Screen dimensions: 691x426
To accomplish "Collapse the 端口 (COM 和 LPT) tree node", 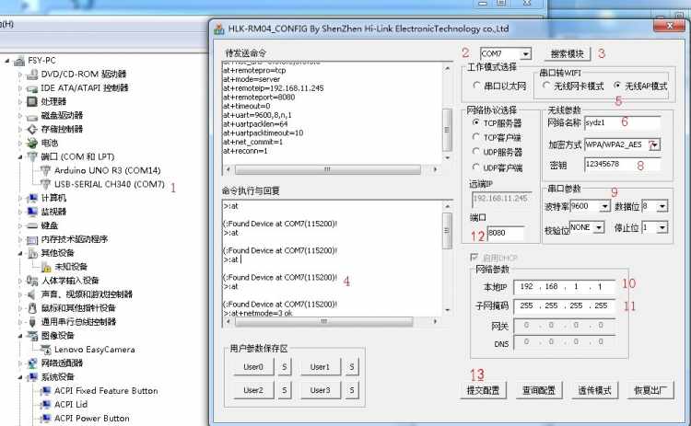I will (20, 156).
